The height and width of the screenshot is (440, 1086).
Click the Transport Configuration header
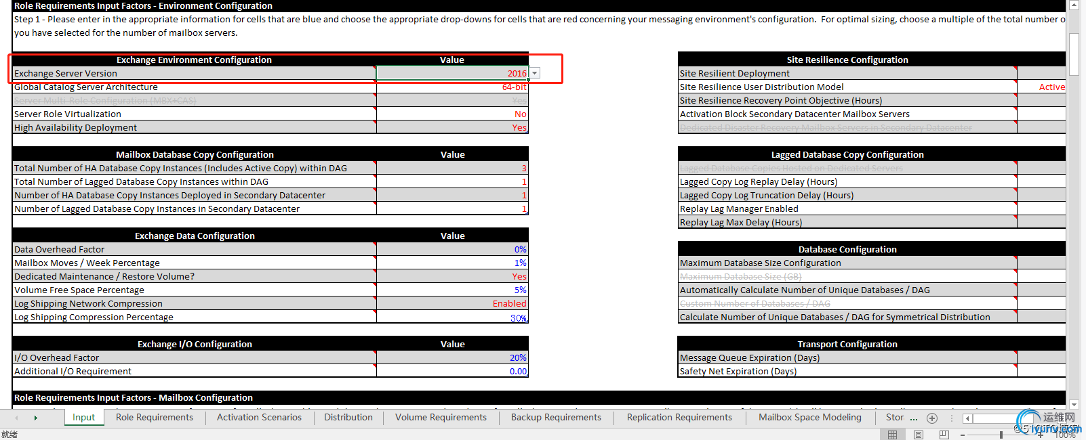coord(847,344)
